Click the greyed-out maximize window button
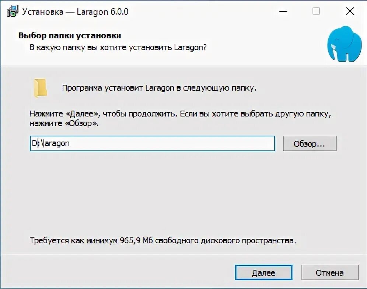Image resolution: width=367 pixels, height=289 pixels. pos(316,11)
